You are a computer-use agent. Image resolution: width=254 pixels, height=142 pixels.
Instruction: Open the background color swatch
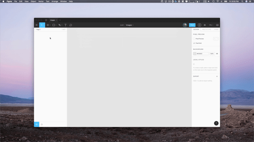[x=195, y=54]
